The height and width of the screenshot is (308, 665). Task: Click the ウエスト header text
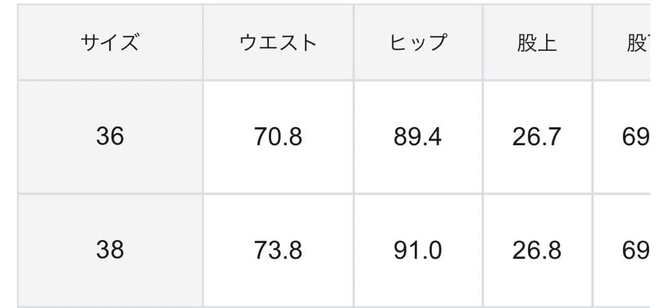point(278,43)
